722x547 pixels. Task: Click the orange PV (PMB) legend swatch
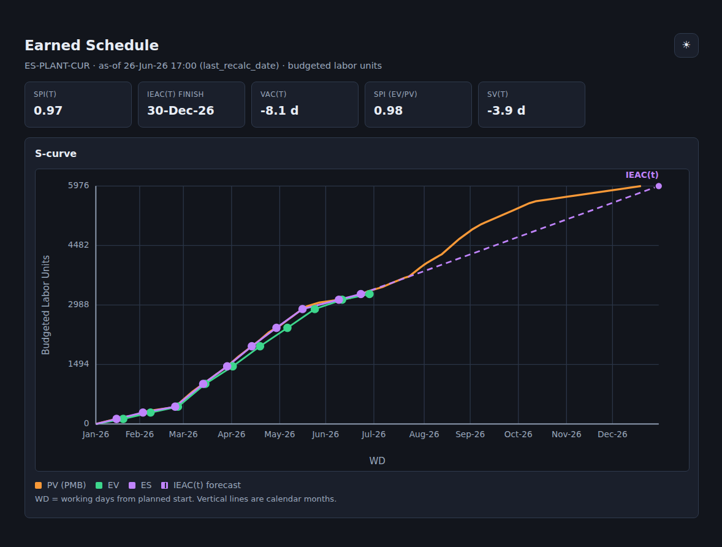[38, 485]
